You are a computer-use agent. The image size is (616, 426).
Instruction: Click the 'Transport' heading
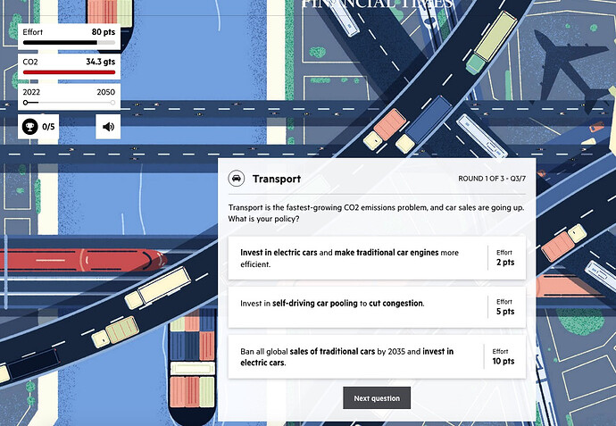tap(277, 179)
